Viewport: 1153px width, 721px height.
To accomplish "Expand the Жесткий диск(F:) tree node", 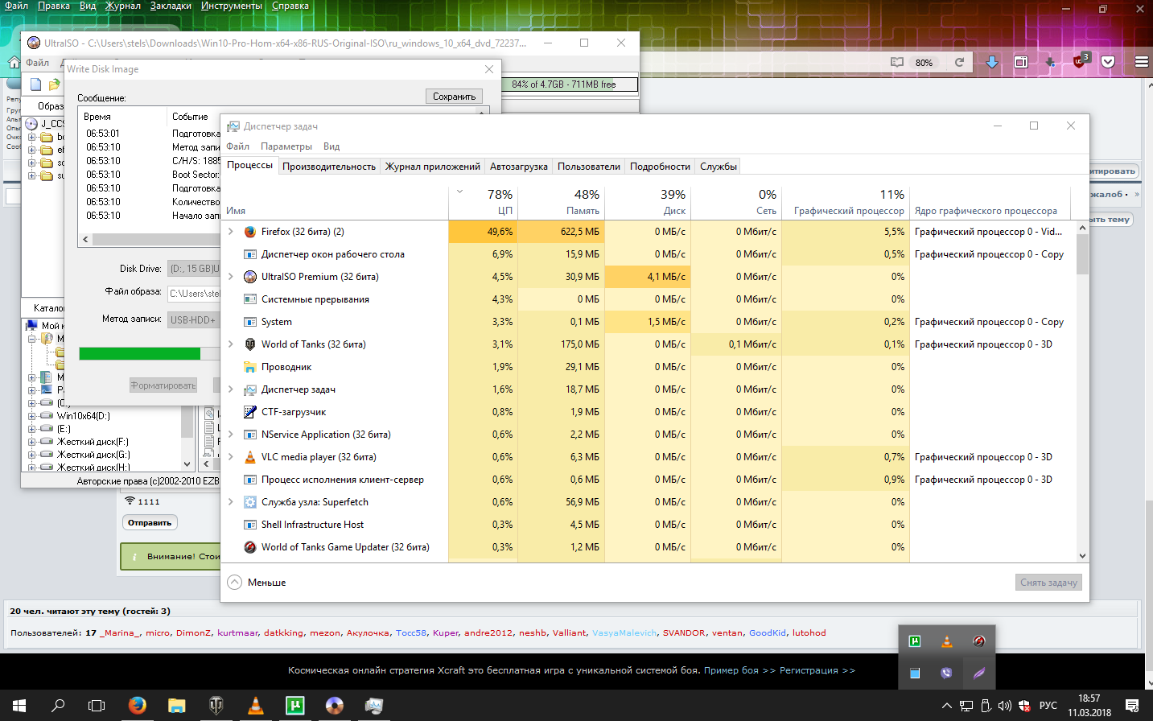I will point(31,442).
